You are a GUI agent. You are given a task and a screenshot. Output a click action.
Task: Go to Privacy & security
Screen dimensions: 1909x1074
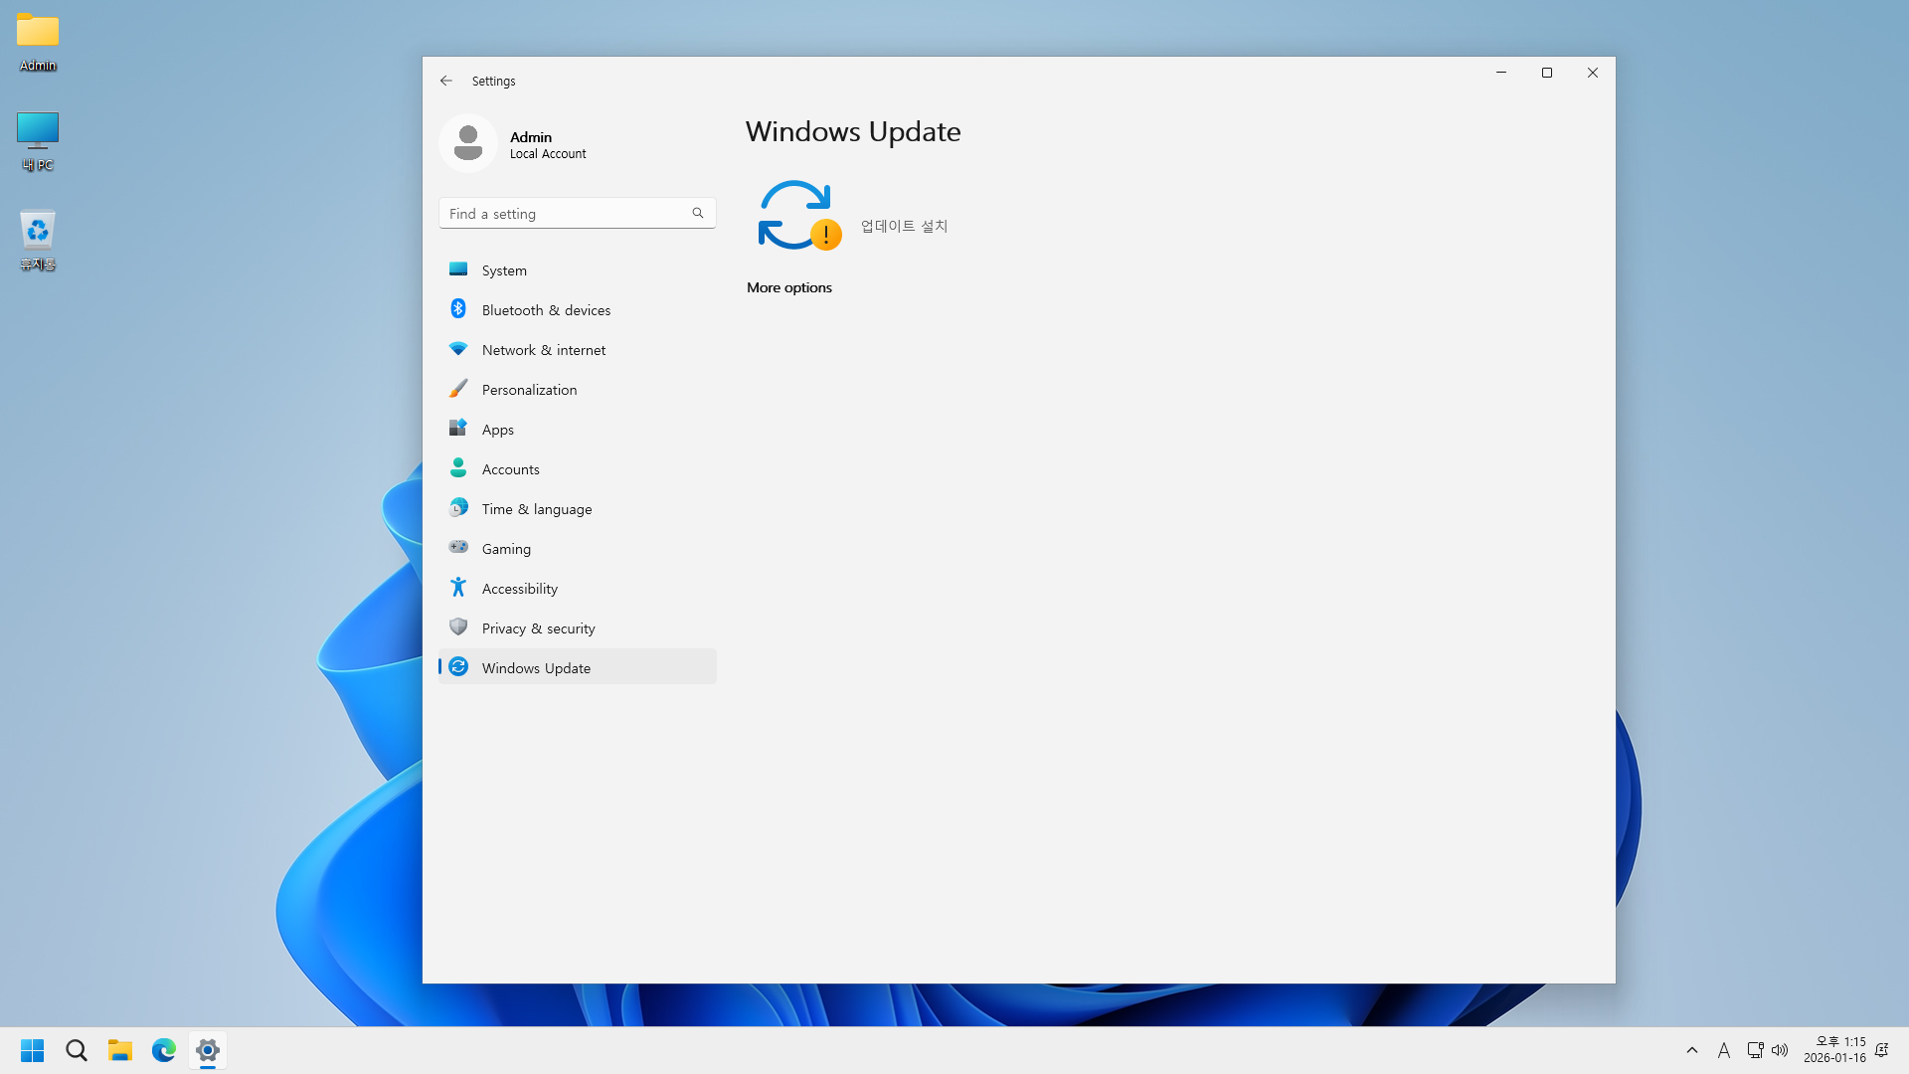point(538,628)
